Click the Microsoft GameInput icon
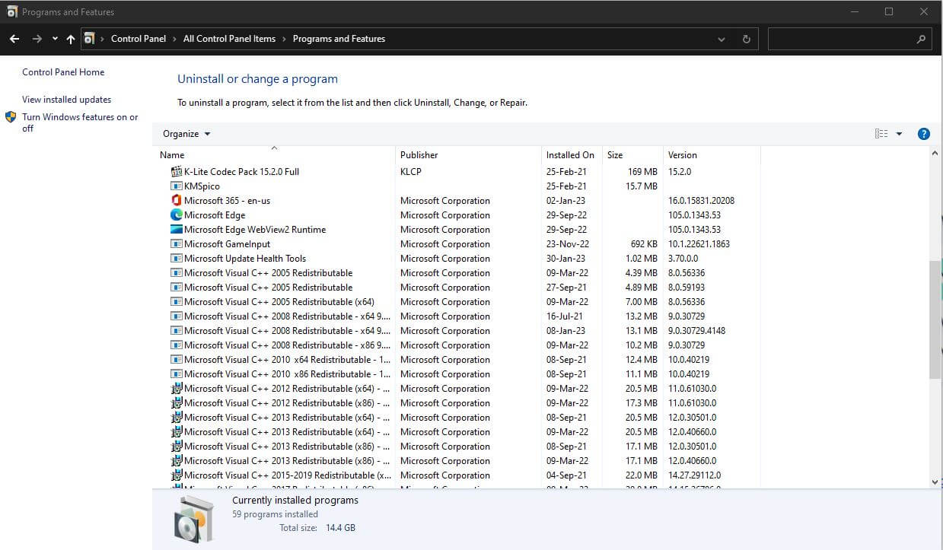Screen dimensions: 943x550 pos(177,244)
